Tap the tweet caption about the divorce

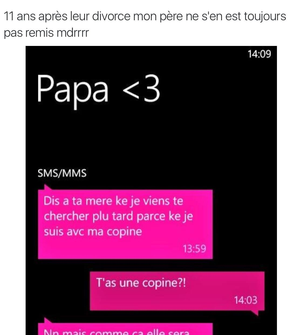pyautogui.click(x=145, y=24)
